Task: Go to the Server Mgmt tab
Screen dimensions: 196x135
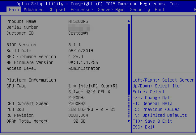Action: coord(111,10)
